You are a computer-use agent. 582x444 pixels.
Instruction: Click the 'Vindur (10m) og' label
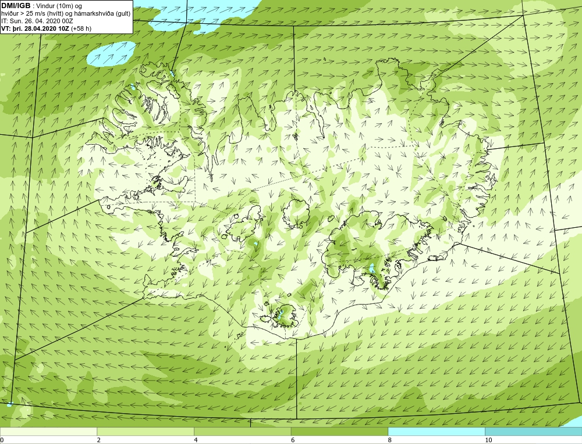pyautogui.click(x=59, y=6)
